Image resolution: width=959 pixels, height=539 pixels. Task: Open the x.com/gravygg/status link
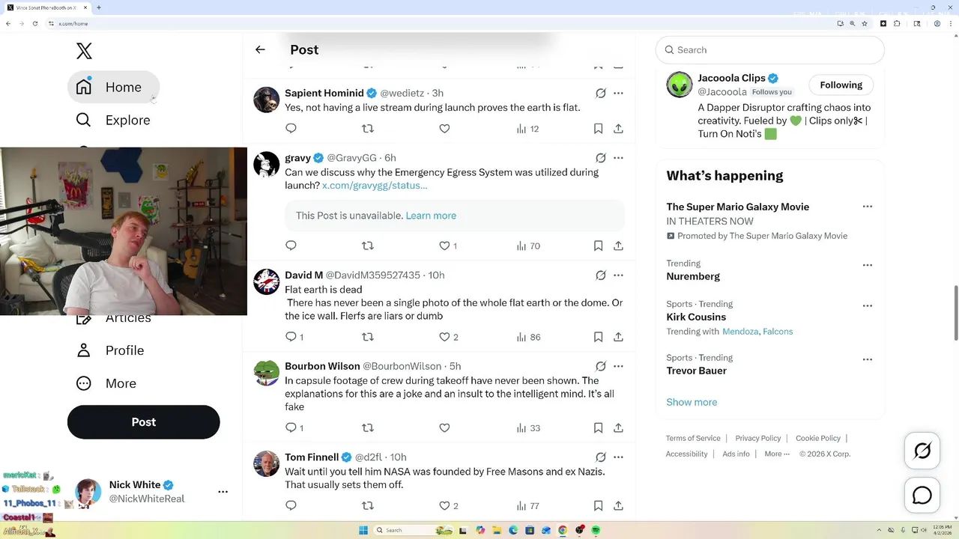[x=375, y=185]
